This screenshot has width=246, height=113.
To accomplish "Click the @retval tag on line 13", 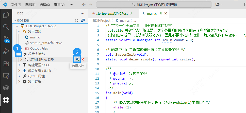I will tap(120, 83).
